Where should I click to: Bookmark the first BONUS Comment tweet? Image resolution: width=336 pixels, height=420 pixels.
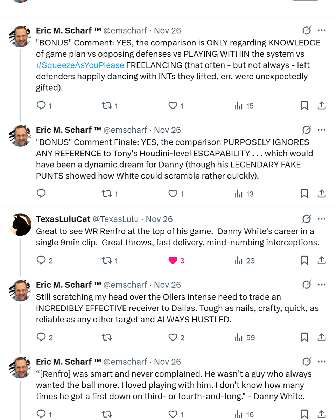click(x=304, y=105)
